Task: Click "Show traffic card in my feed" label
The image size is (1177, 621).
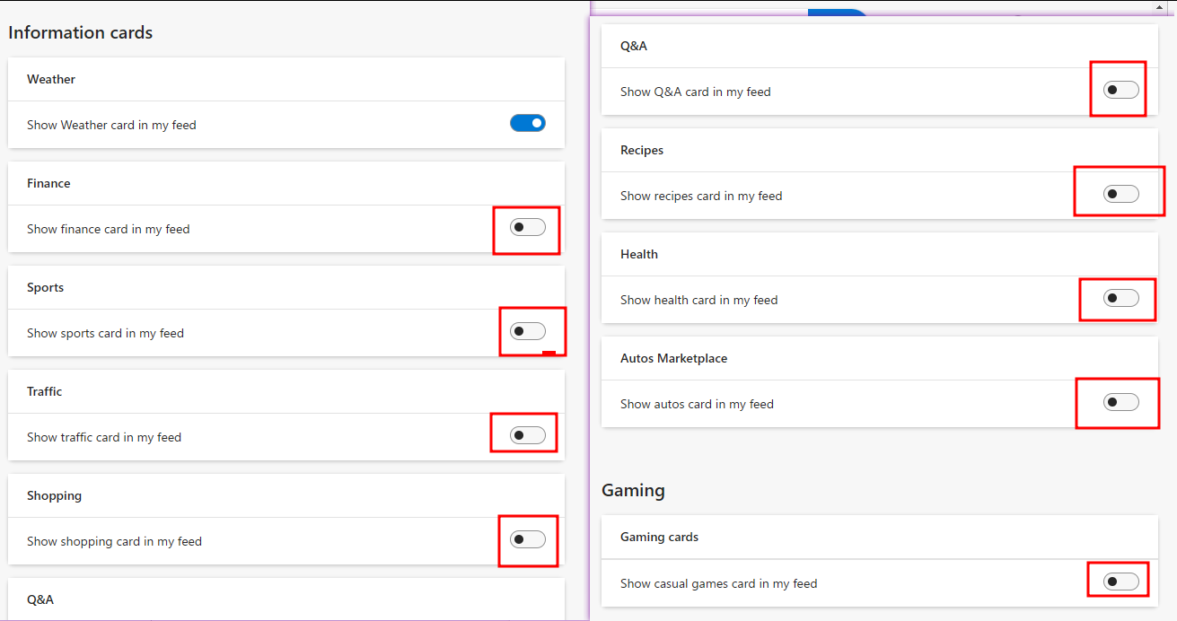Action: (104, 437)
